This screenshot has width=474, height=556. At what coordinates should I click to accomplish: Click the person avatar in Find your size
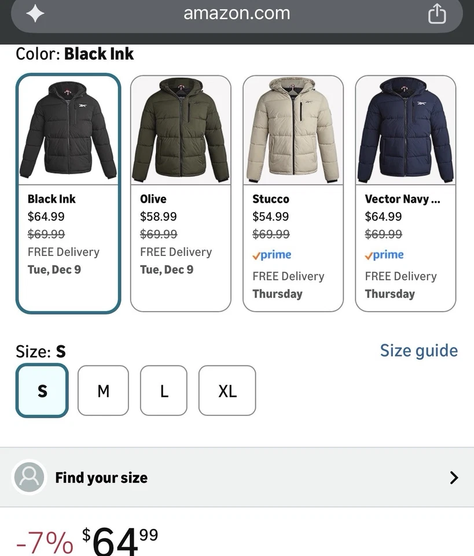coord(29,477)
